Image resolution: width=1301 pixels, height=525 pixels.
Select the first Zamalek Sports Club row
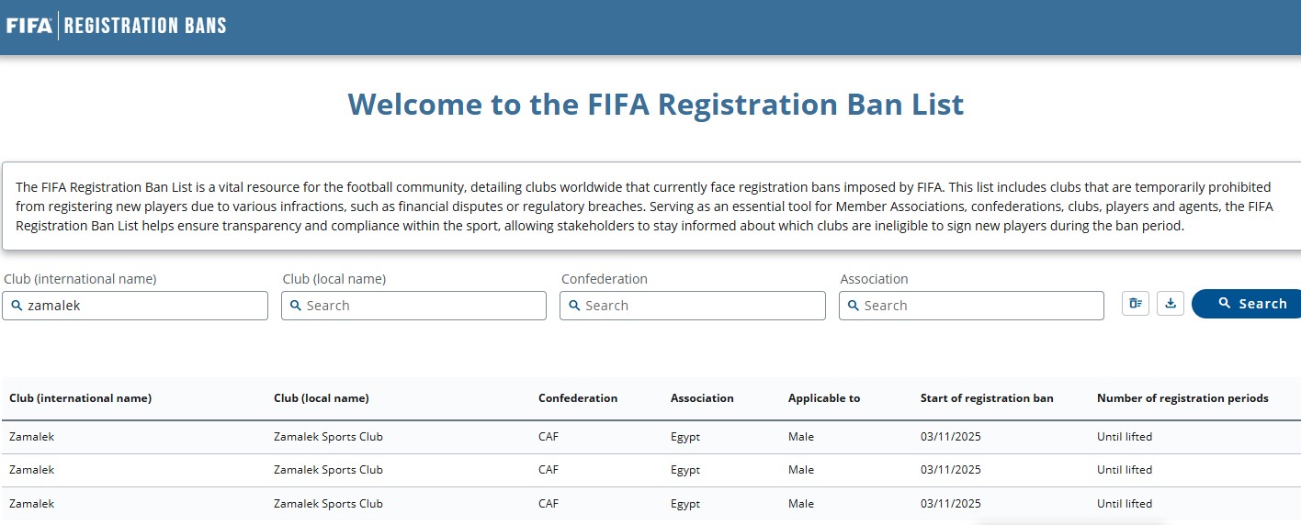328,437
